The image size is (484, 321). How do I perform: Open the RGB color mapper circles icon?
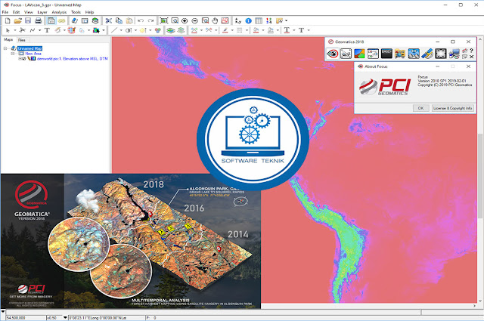pos(158,30)
